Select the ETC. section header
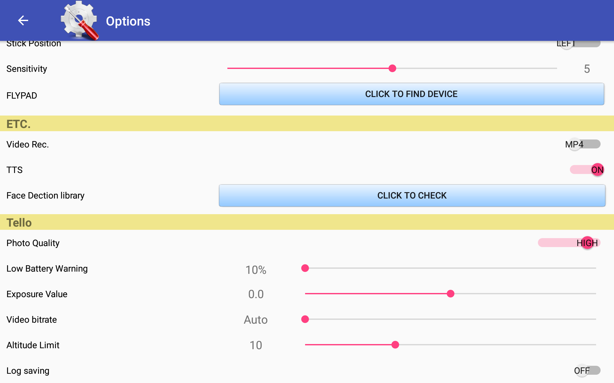The width and height of the screenshot is (614, 383). point(307,124)
